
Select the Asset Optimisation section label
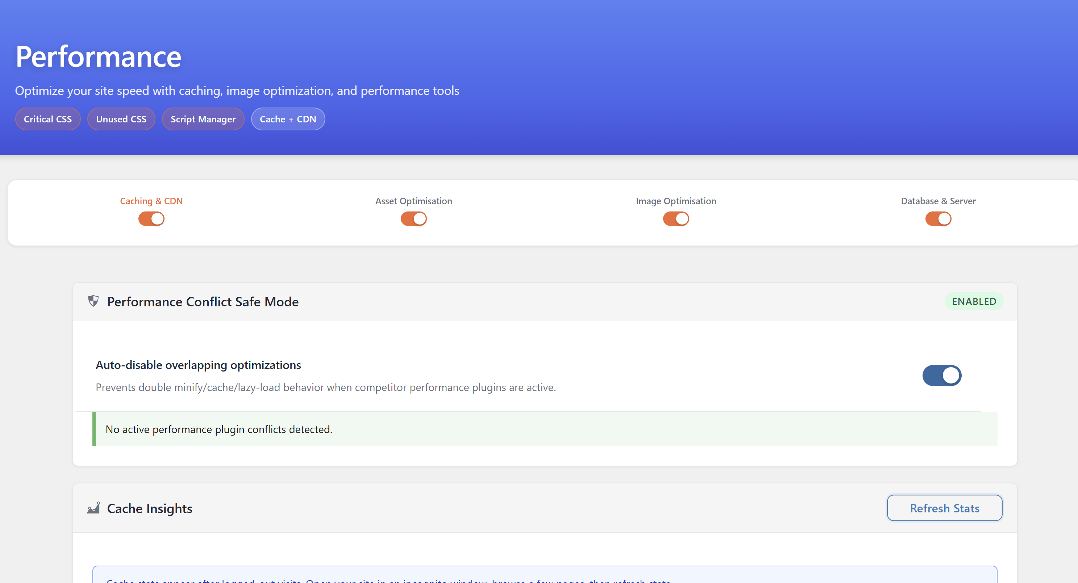413,201
